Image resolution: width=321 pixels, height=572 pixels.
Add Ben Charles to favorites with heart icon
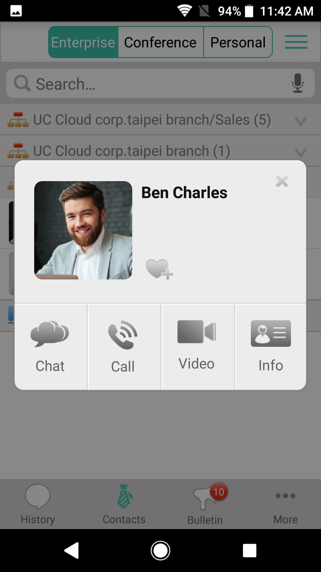point(159,269)
